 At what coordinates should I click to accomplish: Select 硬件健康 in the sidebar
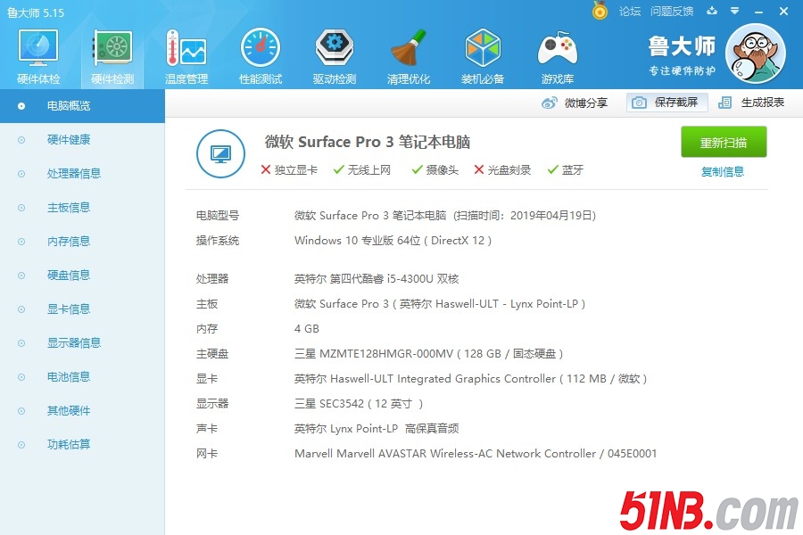coord(68,140)
